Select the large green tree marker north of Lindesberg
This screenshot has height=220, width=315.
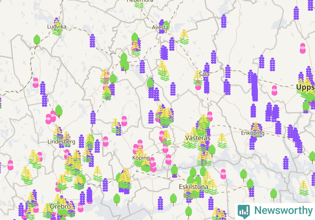(x=59, y=111)
